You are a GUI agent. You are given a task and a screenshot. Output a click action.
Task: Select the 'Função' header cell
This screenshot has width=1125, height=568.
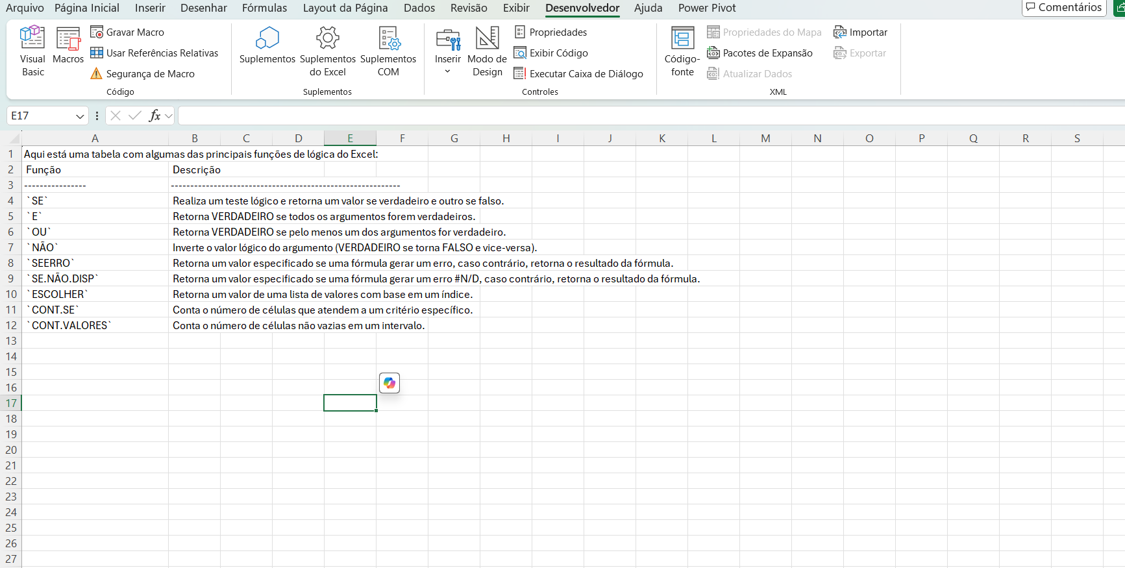point(95,169)
